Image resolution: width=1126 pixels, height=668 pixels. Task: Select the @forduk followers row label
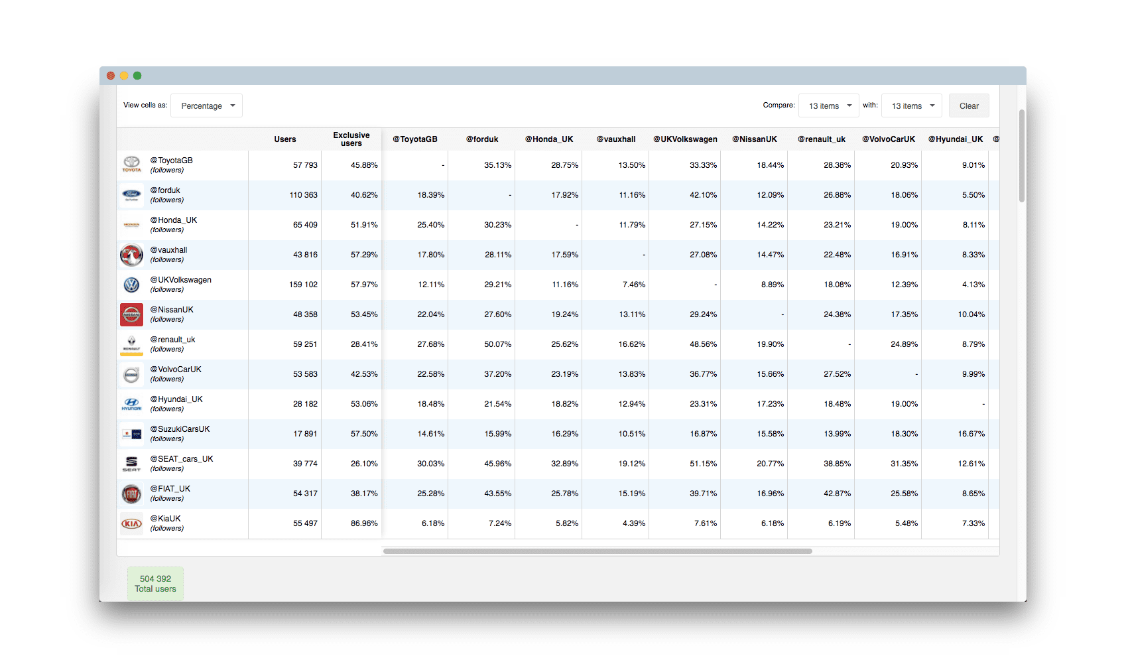coord(166,195)
